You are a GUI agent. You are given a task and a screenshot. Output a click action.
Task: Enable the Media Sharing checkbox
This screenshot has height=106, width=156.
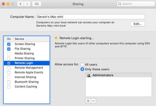point(9,54)
